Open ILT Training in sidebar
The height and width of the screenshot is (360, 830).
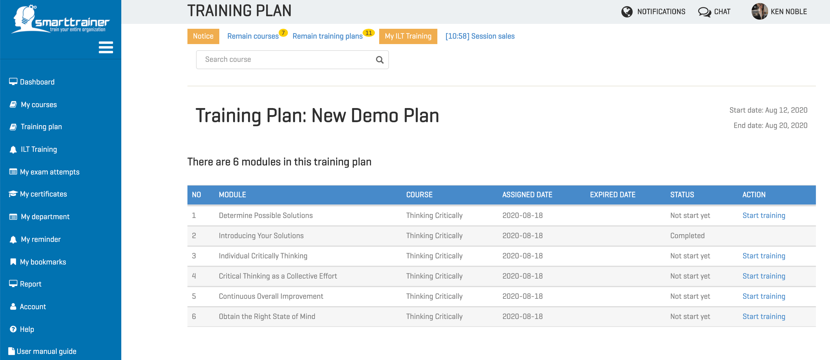coord(39,149)
